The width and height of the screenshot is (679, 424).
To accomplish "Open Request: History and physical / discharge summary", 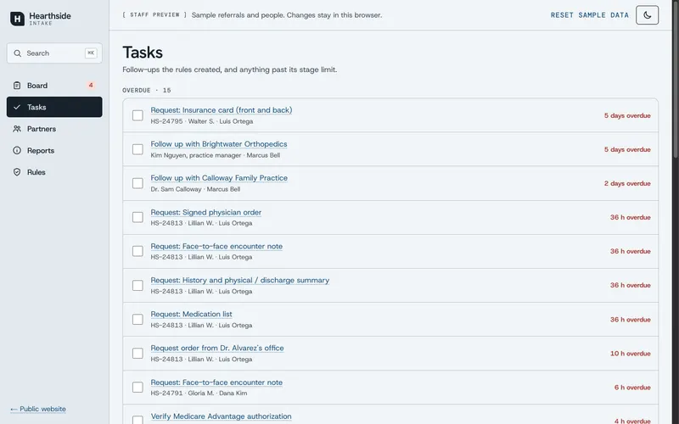I will [240, 281].
